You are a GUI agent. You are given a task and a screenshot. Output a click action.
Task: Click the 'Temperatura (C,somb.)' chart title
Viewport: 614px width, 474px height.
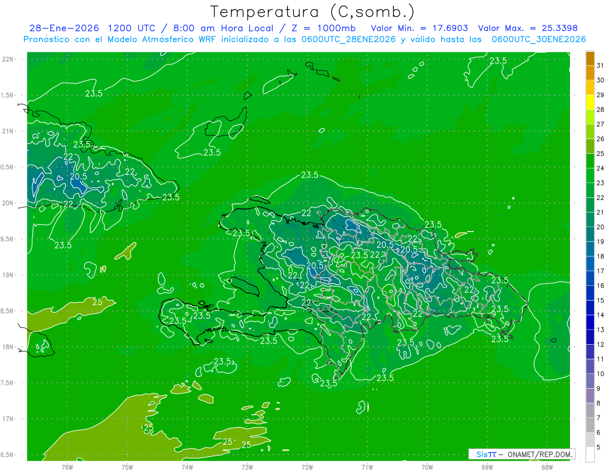point(313,12)
